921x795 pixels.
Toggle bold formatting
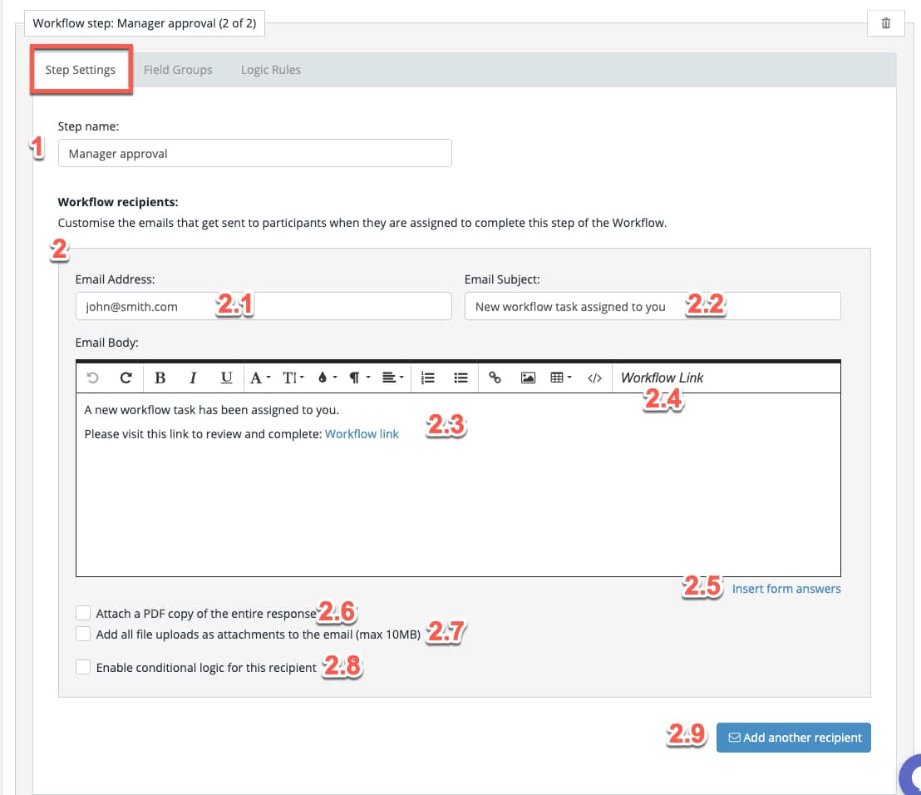pos(160,378)
